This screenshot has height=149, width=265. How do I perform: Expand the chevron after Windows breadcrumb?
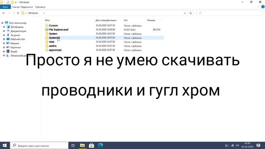tap(43, 13)
